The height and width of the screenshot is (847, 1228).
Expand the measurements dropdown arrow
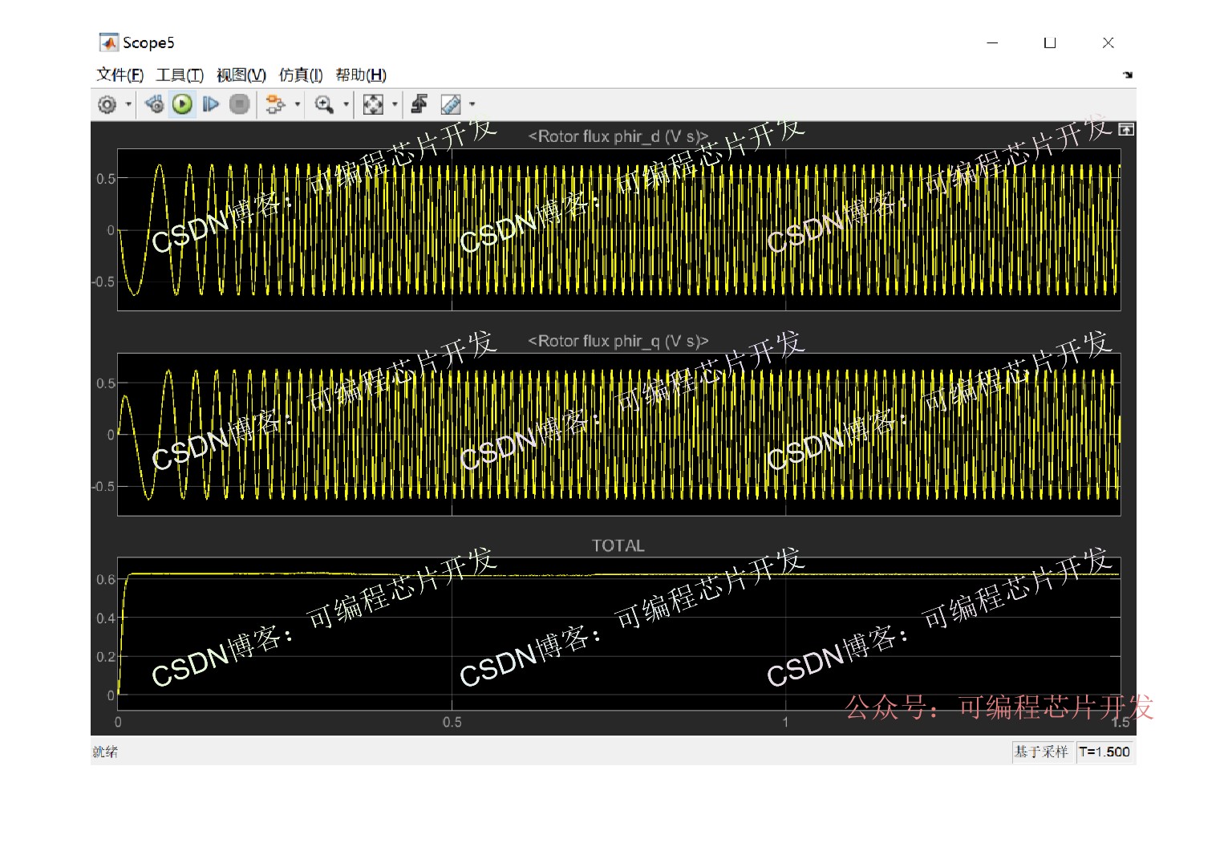[472, 104]
